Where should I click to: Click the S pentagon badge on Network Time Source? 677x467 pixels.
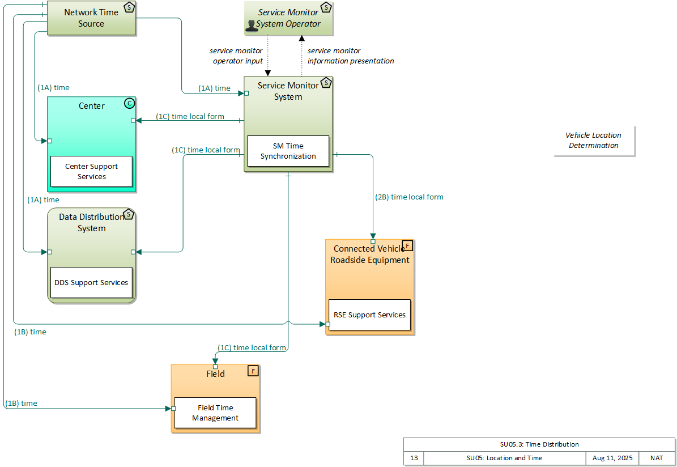click(x=129, y=8)
